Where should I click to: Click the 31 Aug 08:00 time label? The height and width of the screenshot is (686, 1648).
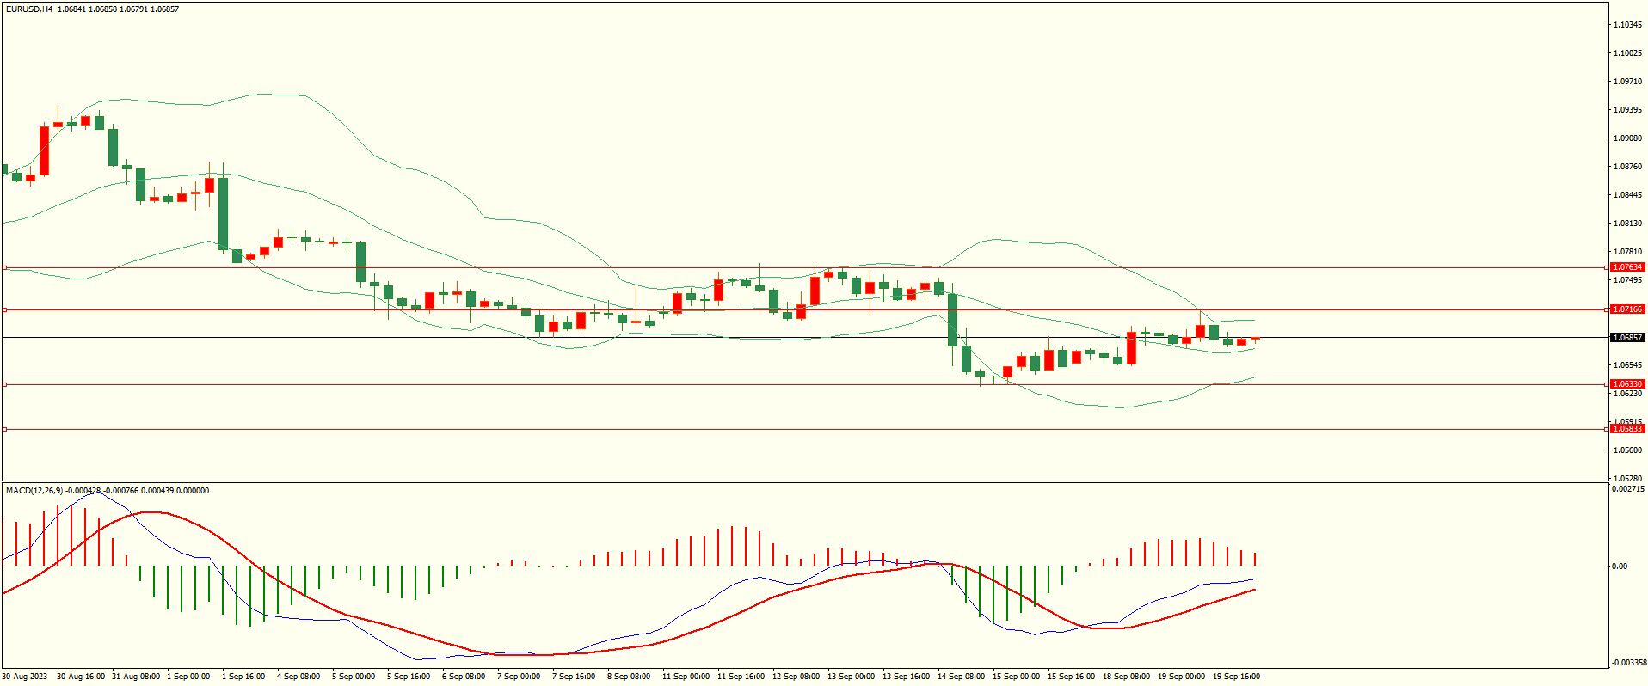tap(136, 677)
